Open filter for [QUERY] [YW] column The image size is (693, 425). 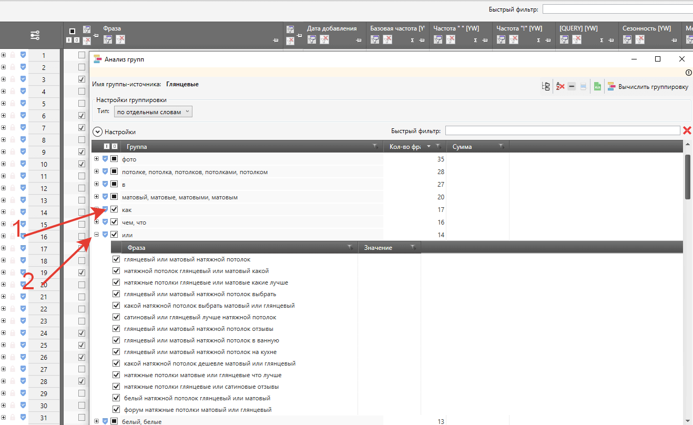click(564, 39)
